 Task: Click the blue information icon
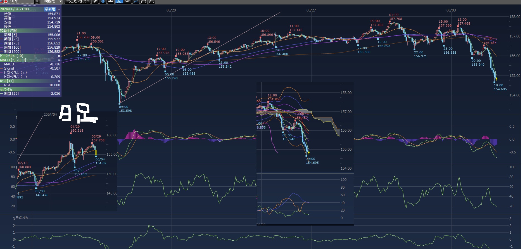[103, 1]
